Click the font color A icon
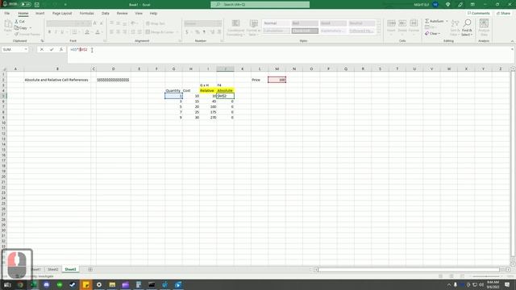 [98, 32]
